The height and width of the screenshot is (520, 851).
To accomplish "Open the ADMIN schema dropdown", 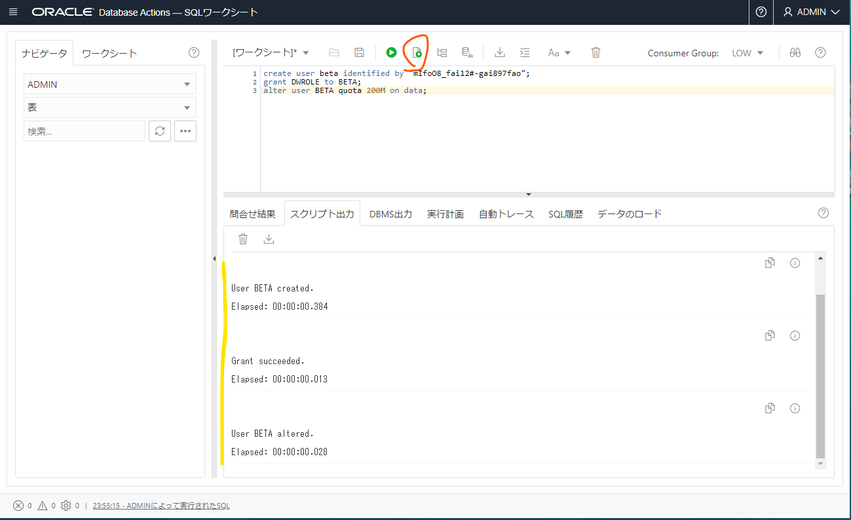I will point(110,84).
